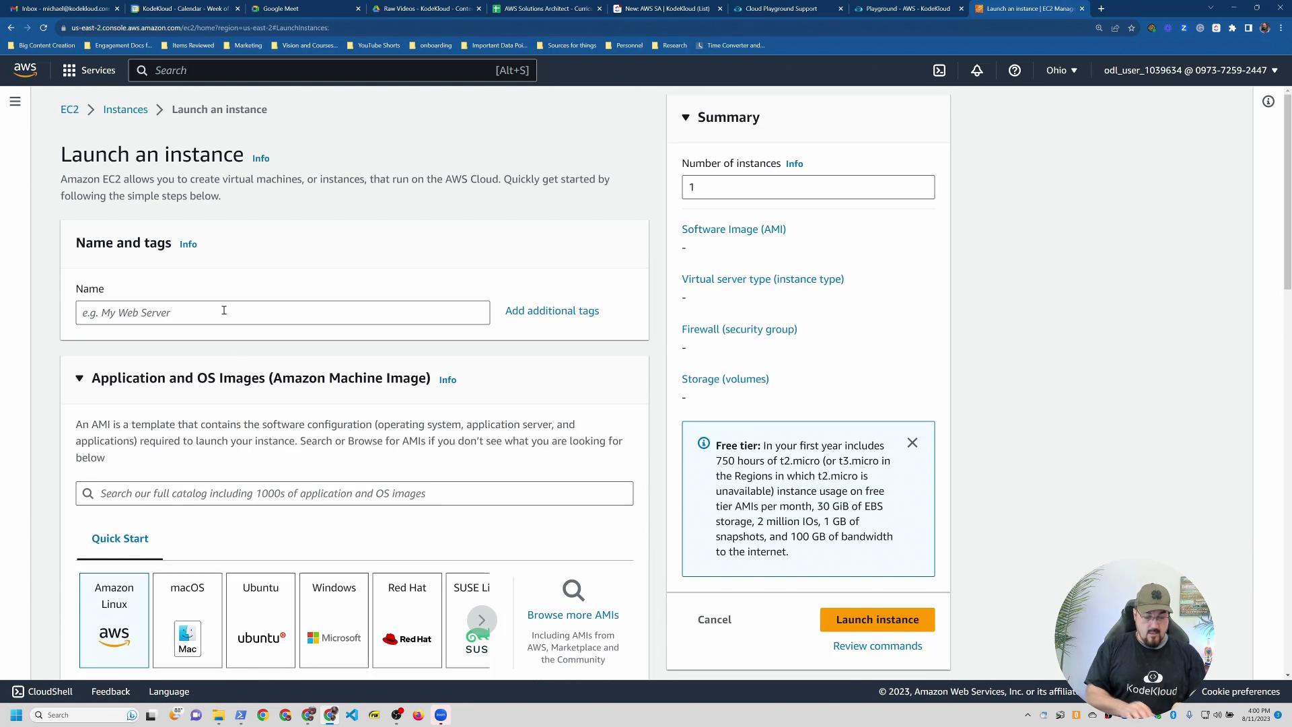This screenshot has width=1292, height=727.
Task: Open Info link beside Name and tags
Action: tap(188, 244)
